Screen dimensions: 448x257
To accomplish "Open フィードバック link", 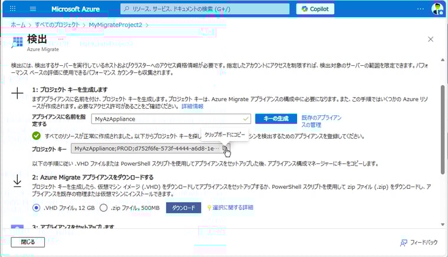I will click(419, 242).
